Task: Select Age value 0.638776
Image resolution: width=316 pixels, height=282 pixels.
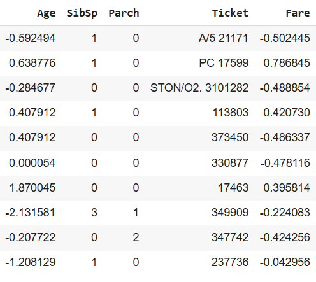Action: click(x=32, y=63)
